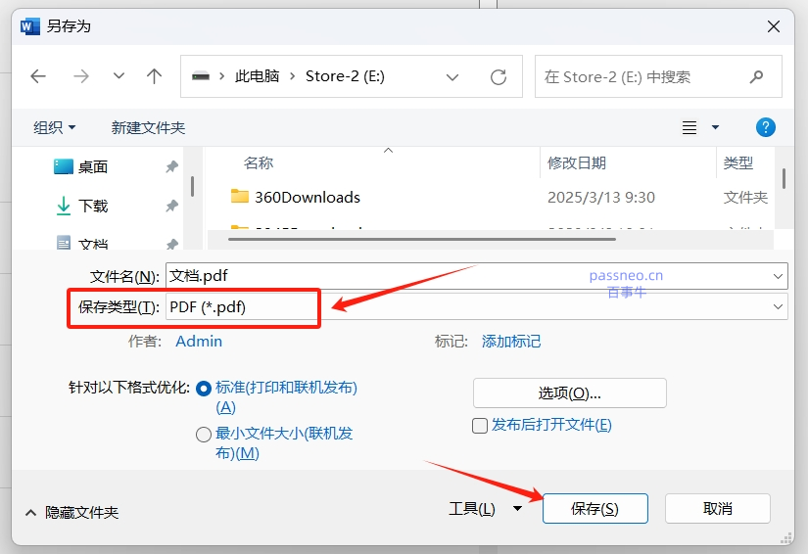This screenshot has width=808, height=554.
Task: Open view options dropdown arrow
Action: (715, 127)
